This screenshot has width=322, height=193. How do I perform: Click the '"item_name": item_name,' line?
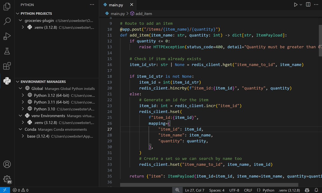pyautogui.click(x=185, y=135)
